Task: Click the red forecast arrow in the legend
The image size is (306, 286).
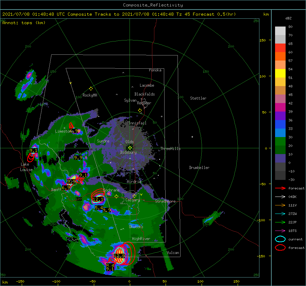Action: tap(280, 188)
